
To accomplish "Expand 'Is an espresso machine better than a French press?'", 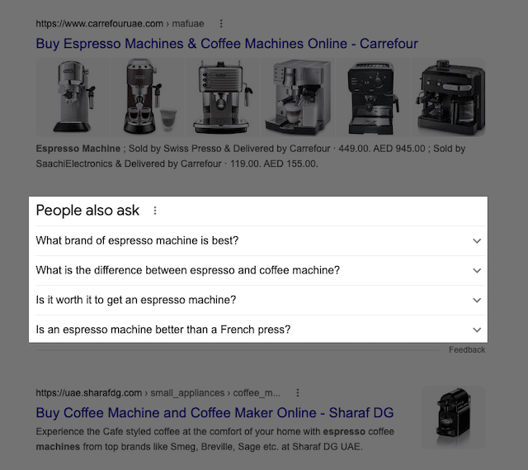I will [x=261, y=330].
